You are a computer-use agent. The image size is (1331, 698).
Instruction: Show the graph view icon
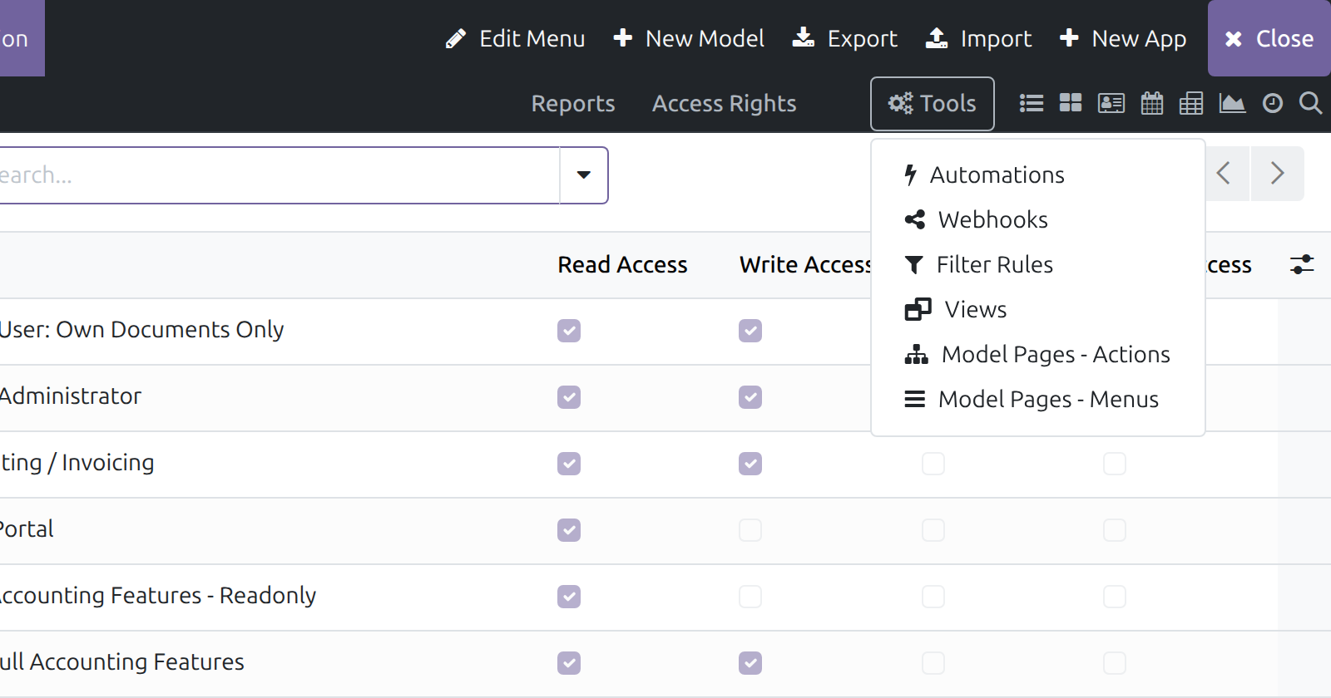(1232, 103)
